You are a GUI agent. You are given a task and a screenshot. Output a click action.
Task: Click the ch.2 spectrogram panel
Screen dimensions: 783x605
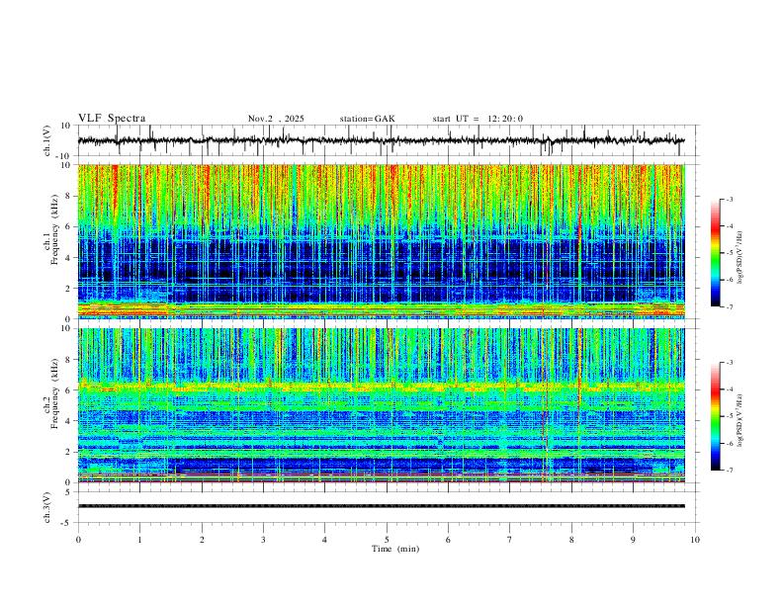click(381, 405)
